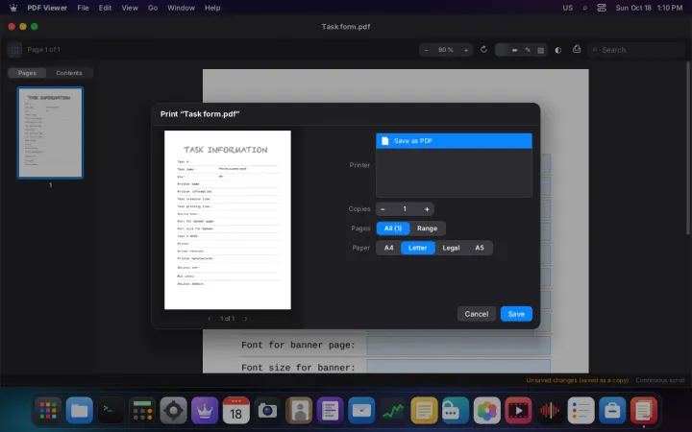692x432 pixels.
Task: Open the voice recorder waveform app in dock
Action: pyautogui.click(x=550, y=411)
